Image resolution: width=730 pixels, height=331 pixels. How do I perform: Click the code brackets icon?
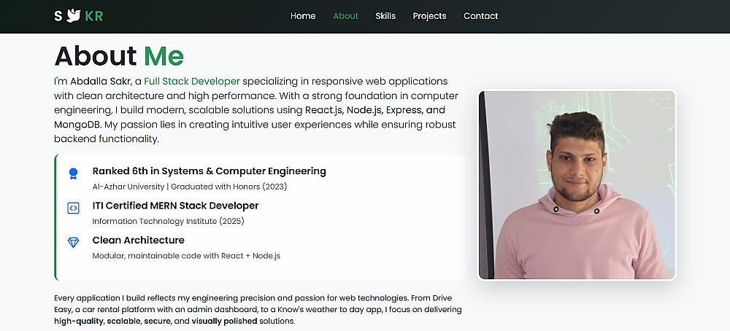(73, 208)
